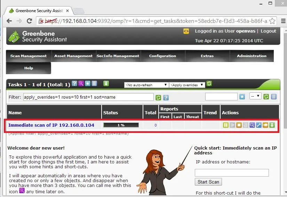Screen dimensions: 287x197
Task: Click the Start Scan button
Action: tap(208, 182)
